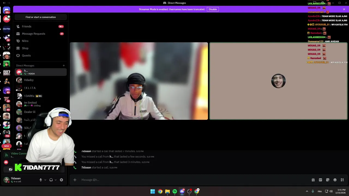Screen dimensions: 349x196
Task: Navigate back with the arrow icon
Action: (4, 3)
